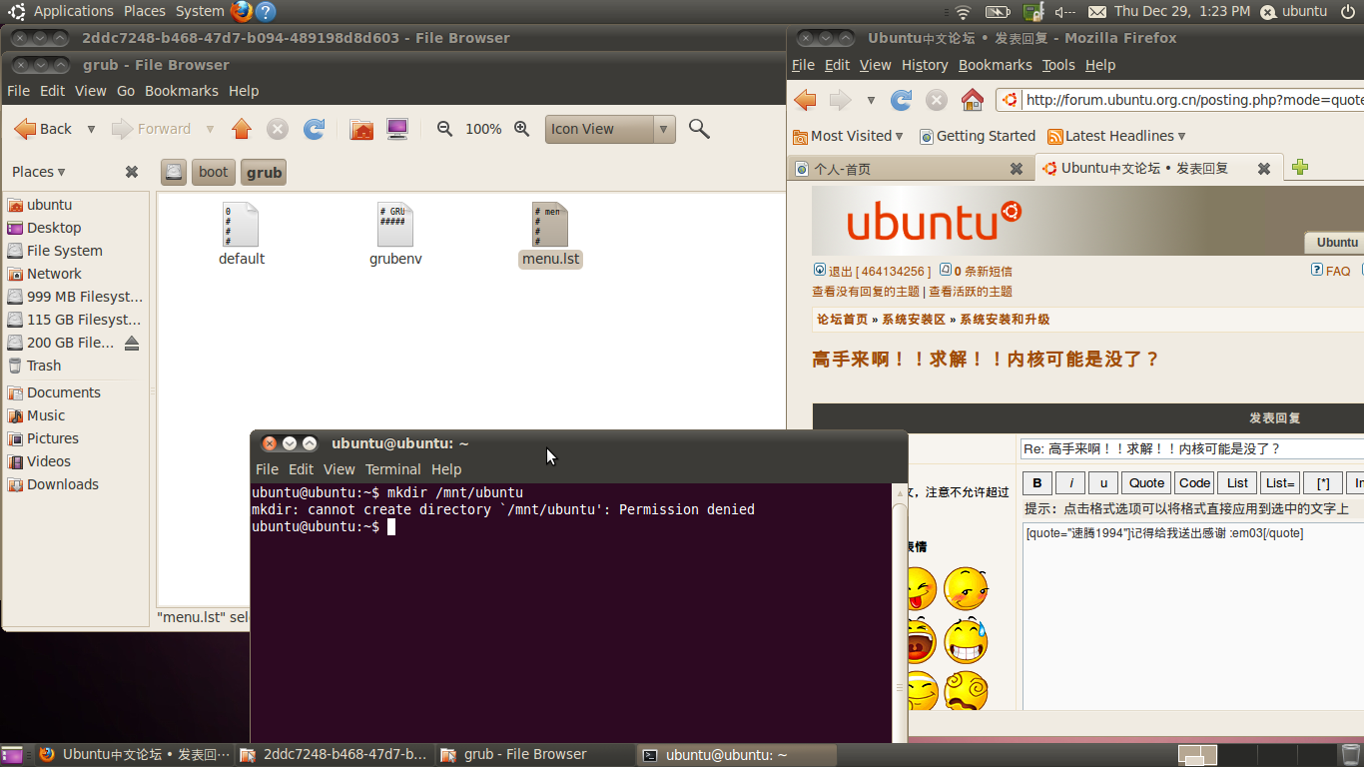Click the Quote BBCode button
This screenshot has height=767, width=1364.
(1146, 483)
